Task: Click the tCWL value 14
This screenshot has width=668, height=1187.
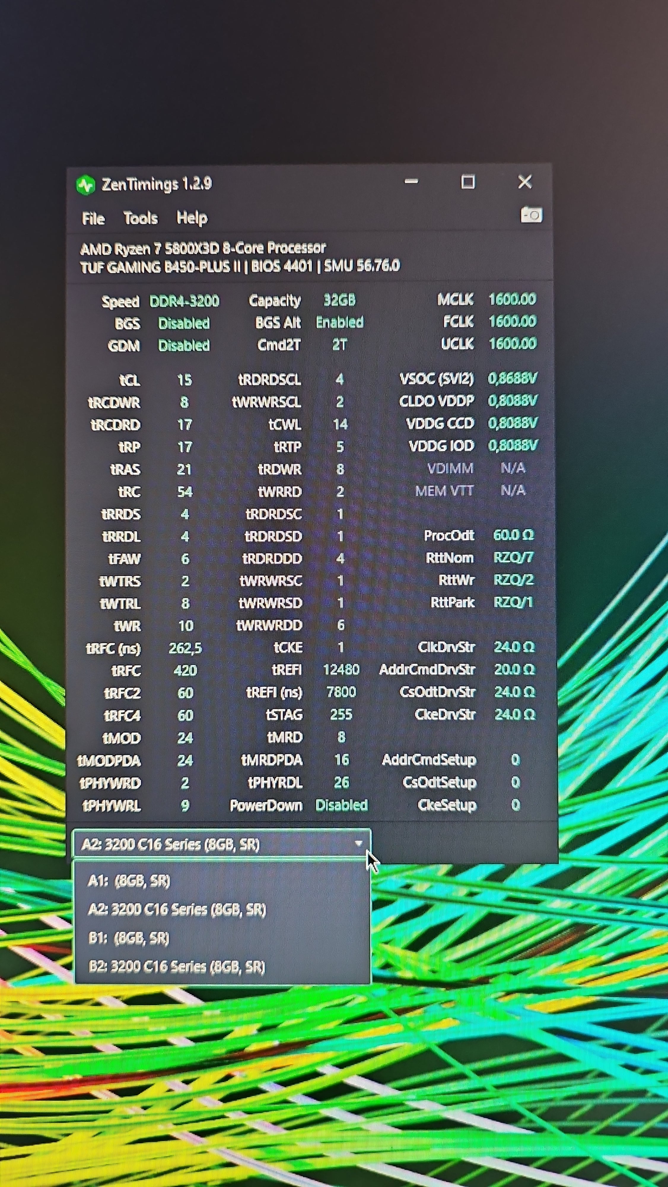Action: click(x=341, y=424)
